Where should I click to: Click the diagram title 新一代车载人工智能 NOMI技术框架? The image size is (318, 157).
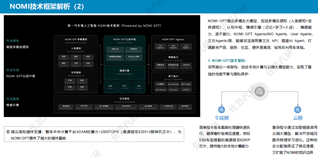(114, 26)
